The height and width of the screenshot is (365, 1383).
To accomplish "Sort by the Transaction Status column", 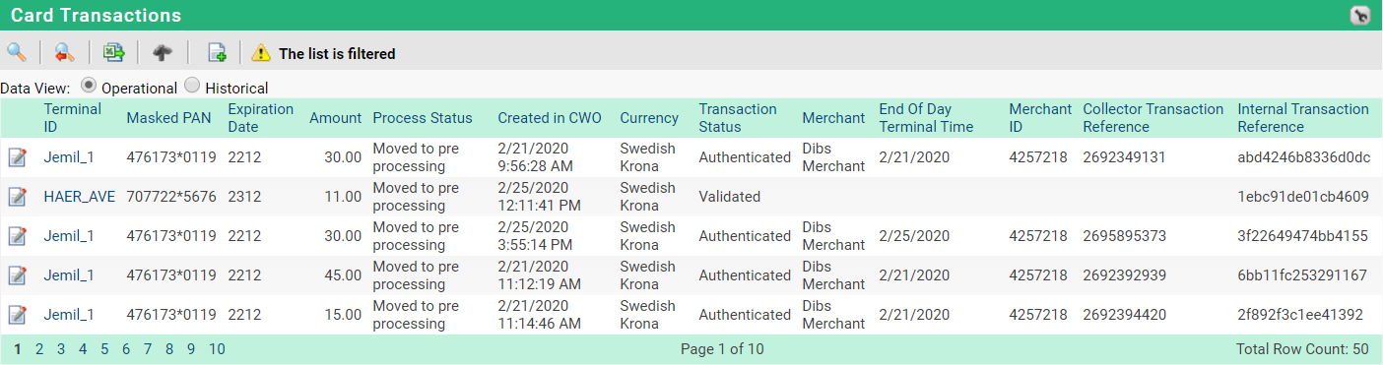I will pos(738,118).
